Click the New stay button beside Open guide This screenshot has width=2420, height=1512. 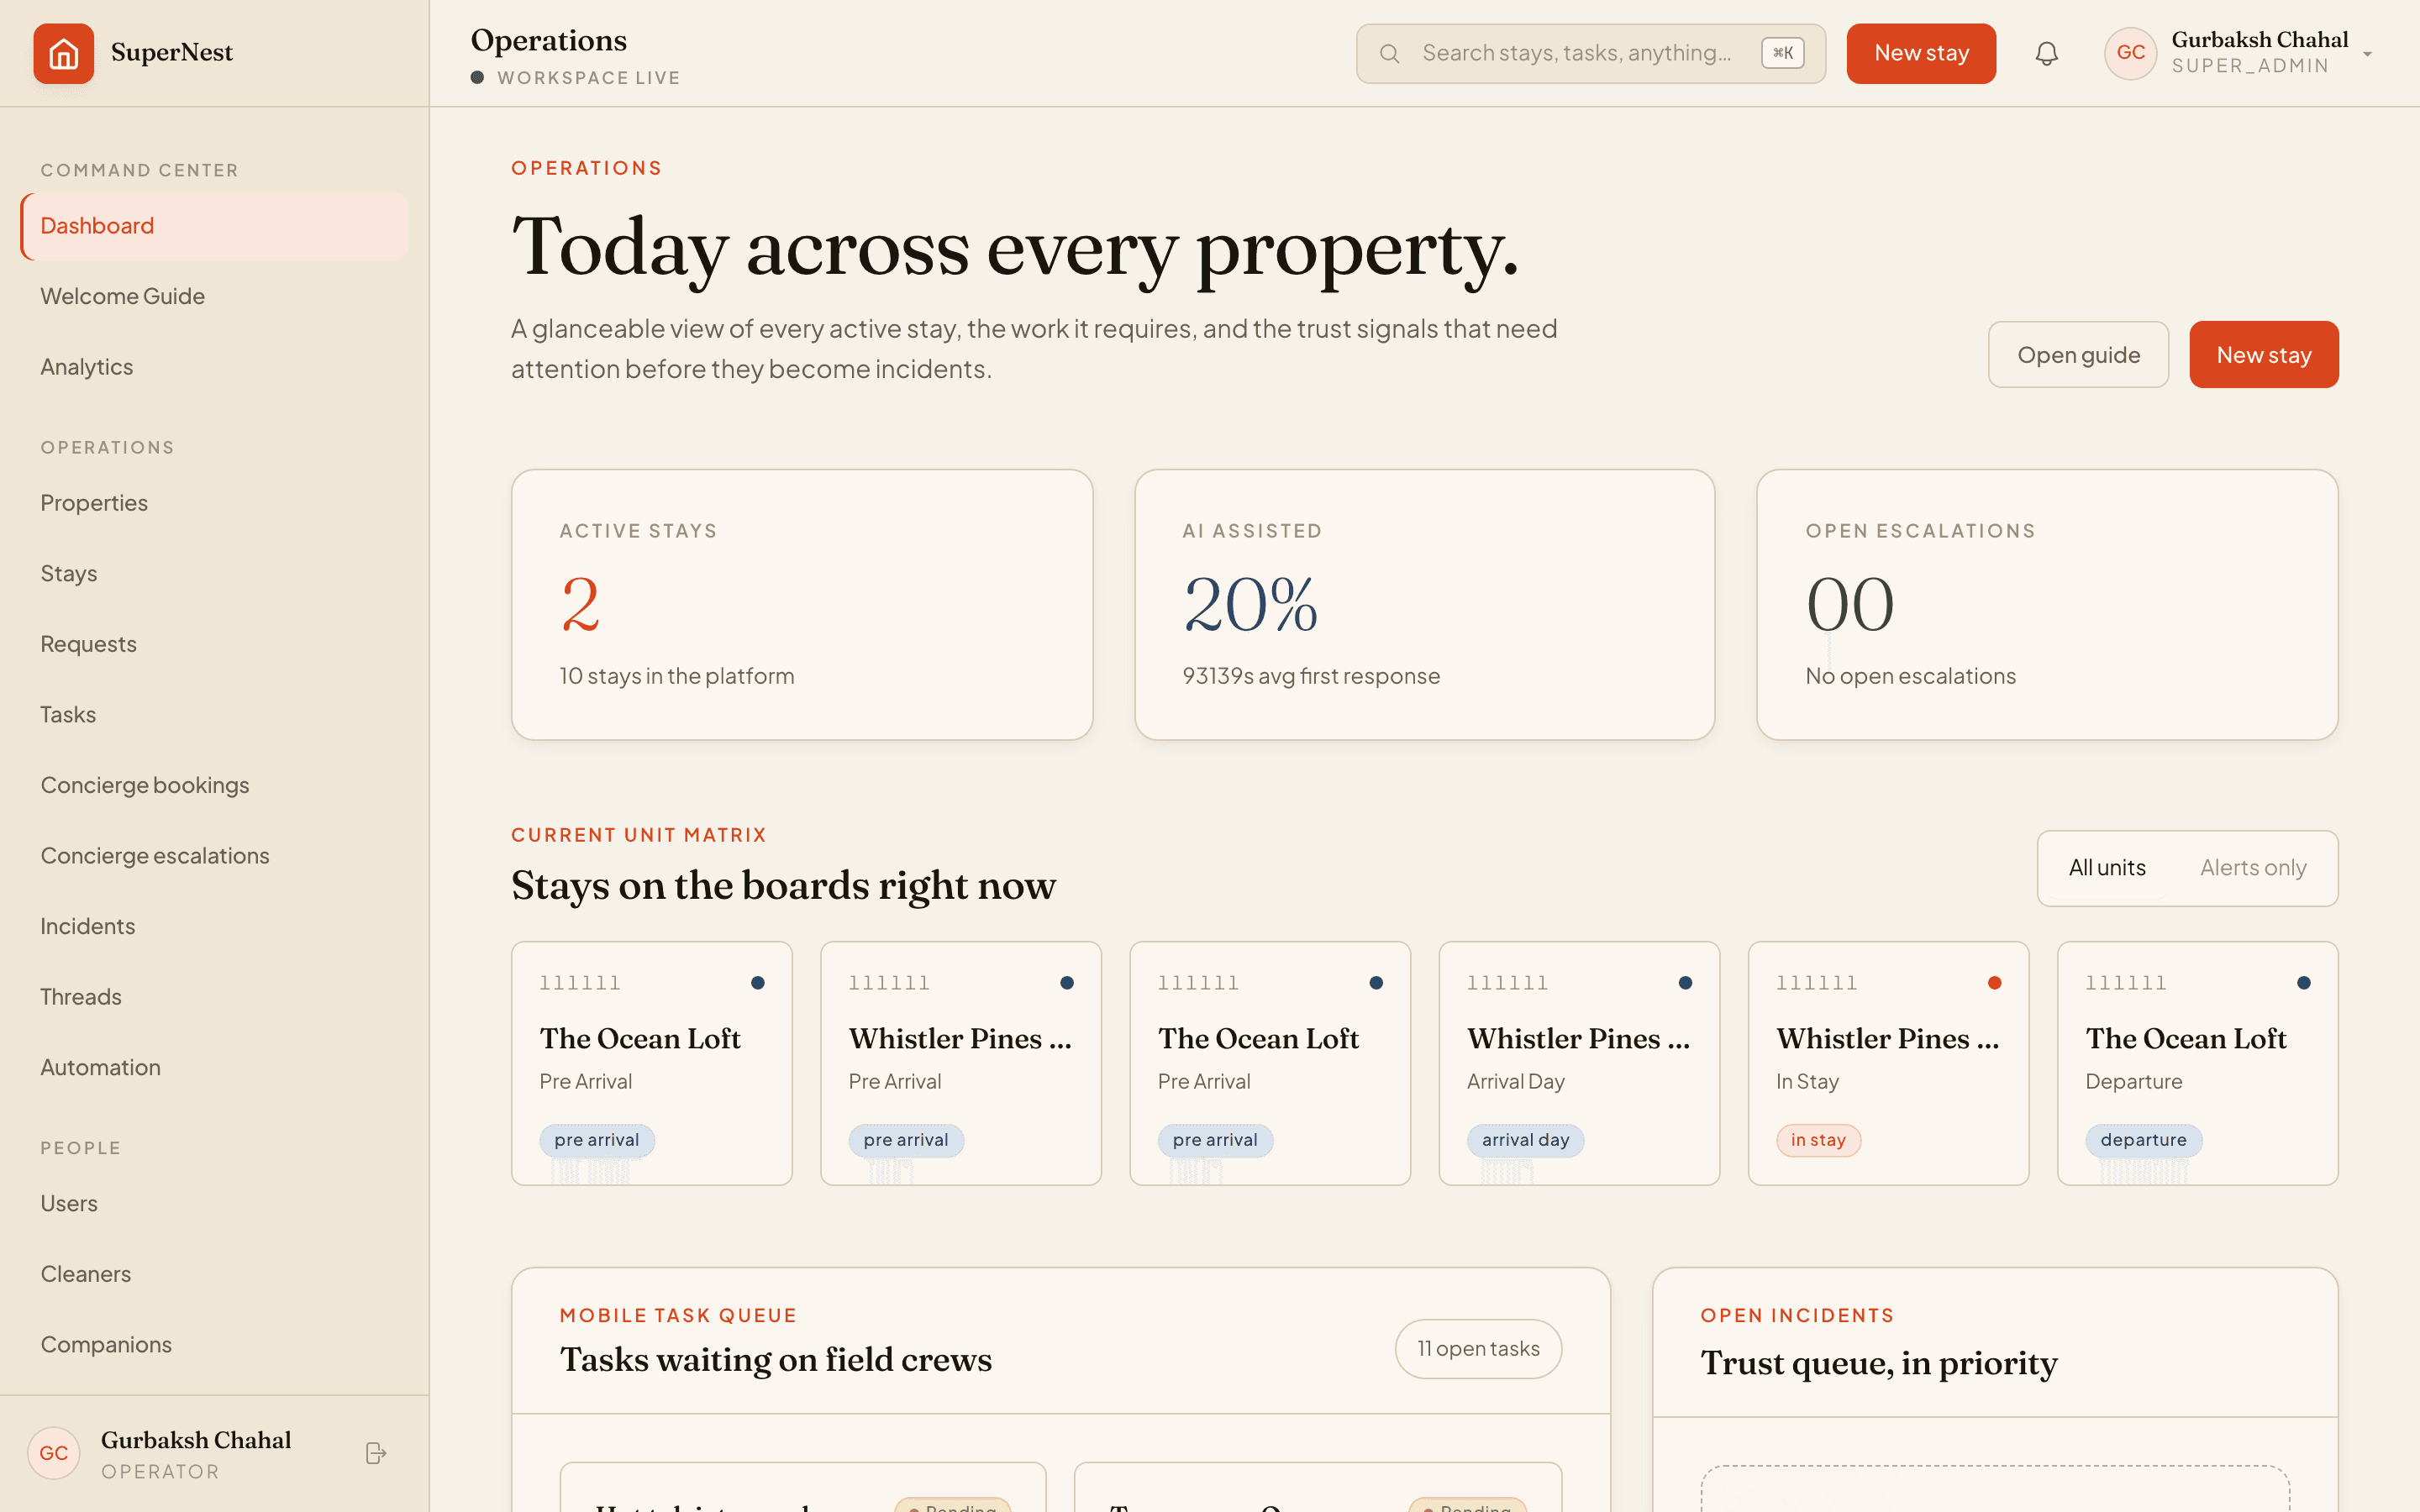pyautogui.click(x=2264, y=355)
